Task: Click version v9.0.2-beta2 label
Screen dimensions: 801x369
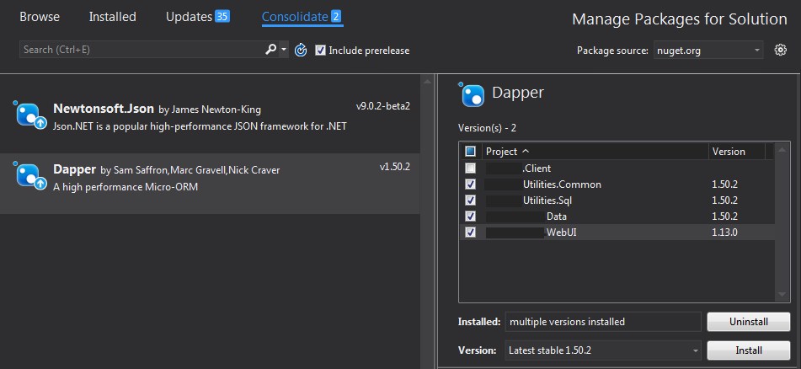Action: tap(383, 106)
